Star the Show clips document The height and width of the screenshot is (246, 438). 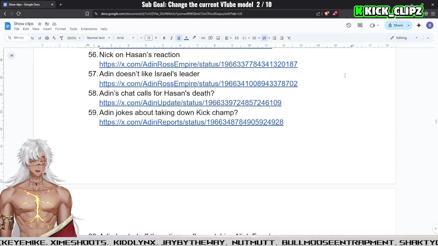click(40, 24)
